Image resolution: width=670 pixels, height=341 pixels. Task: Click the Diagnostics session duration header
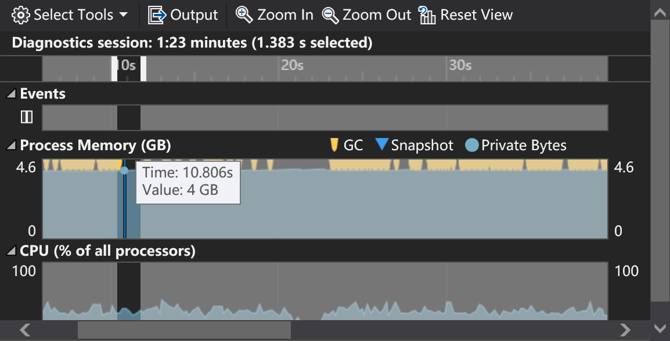(192, 43)
